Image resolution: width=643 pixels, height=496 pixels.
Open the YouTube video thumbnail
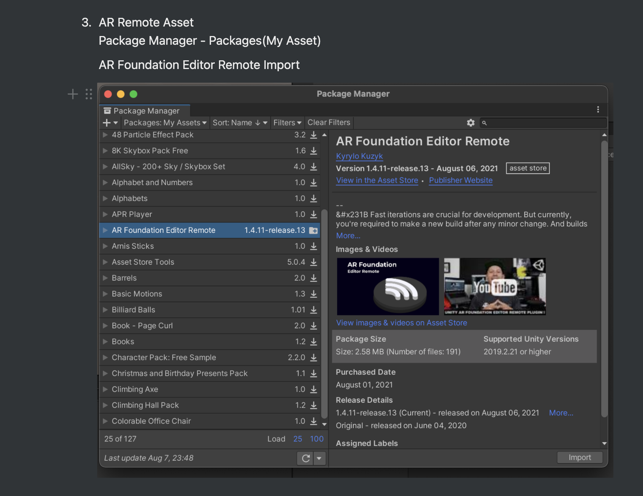click(495, 287)
